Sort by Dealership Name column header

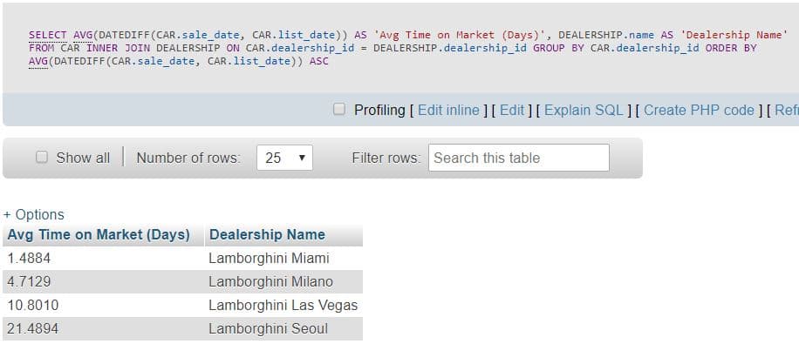tap(267, 234)
